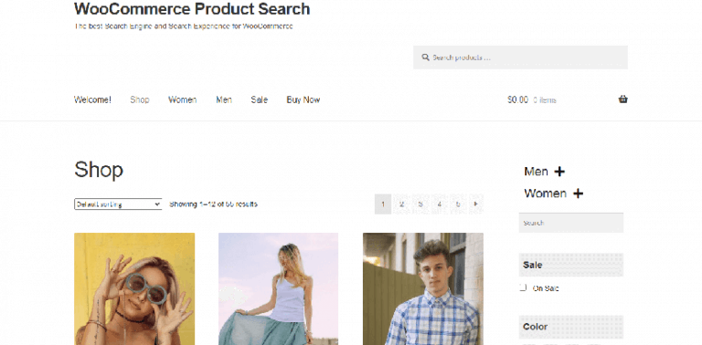This screenshot has height=345, width=702.
Task: Go to the Sale menu page
Action: pyautogui.click(x=260, y=99)
